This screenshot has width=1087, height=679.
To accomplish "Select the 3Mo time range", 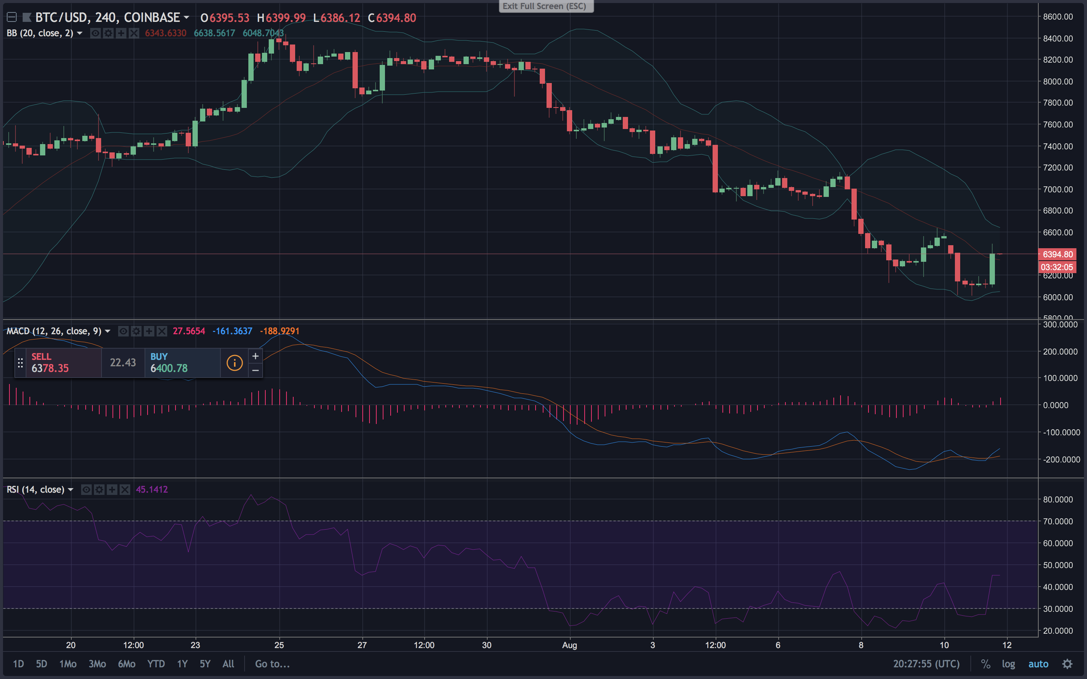I will [x=97, y=664].
